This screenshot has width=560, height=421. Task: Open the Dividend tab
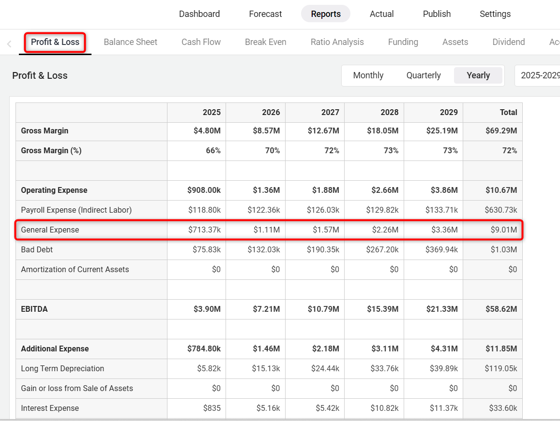(508, 42)
